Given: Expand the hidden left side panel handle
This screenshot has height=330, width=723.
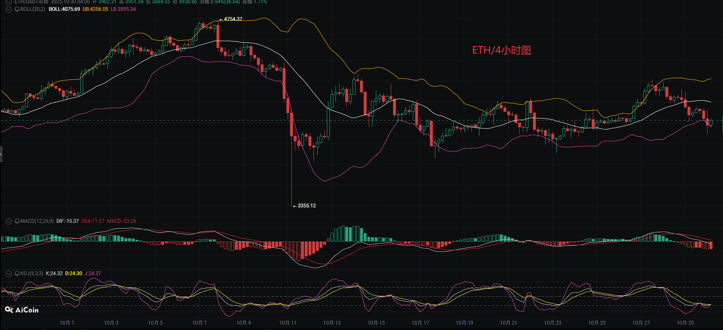Looking at the screenshot, I should 1,154.
